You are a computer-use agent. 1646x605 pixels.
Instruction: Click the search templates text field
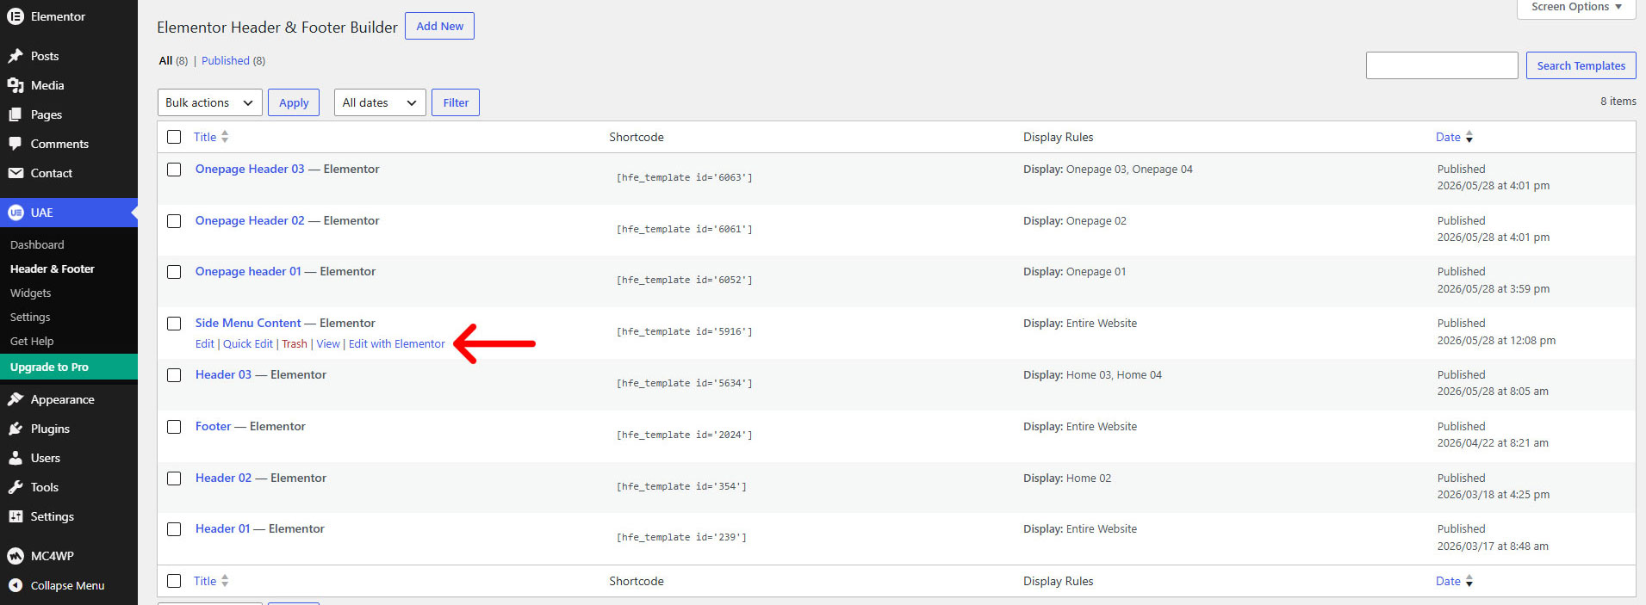pyautogui.click(x=1442, y=65)
